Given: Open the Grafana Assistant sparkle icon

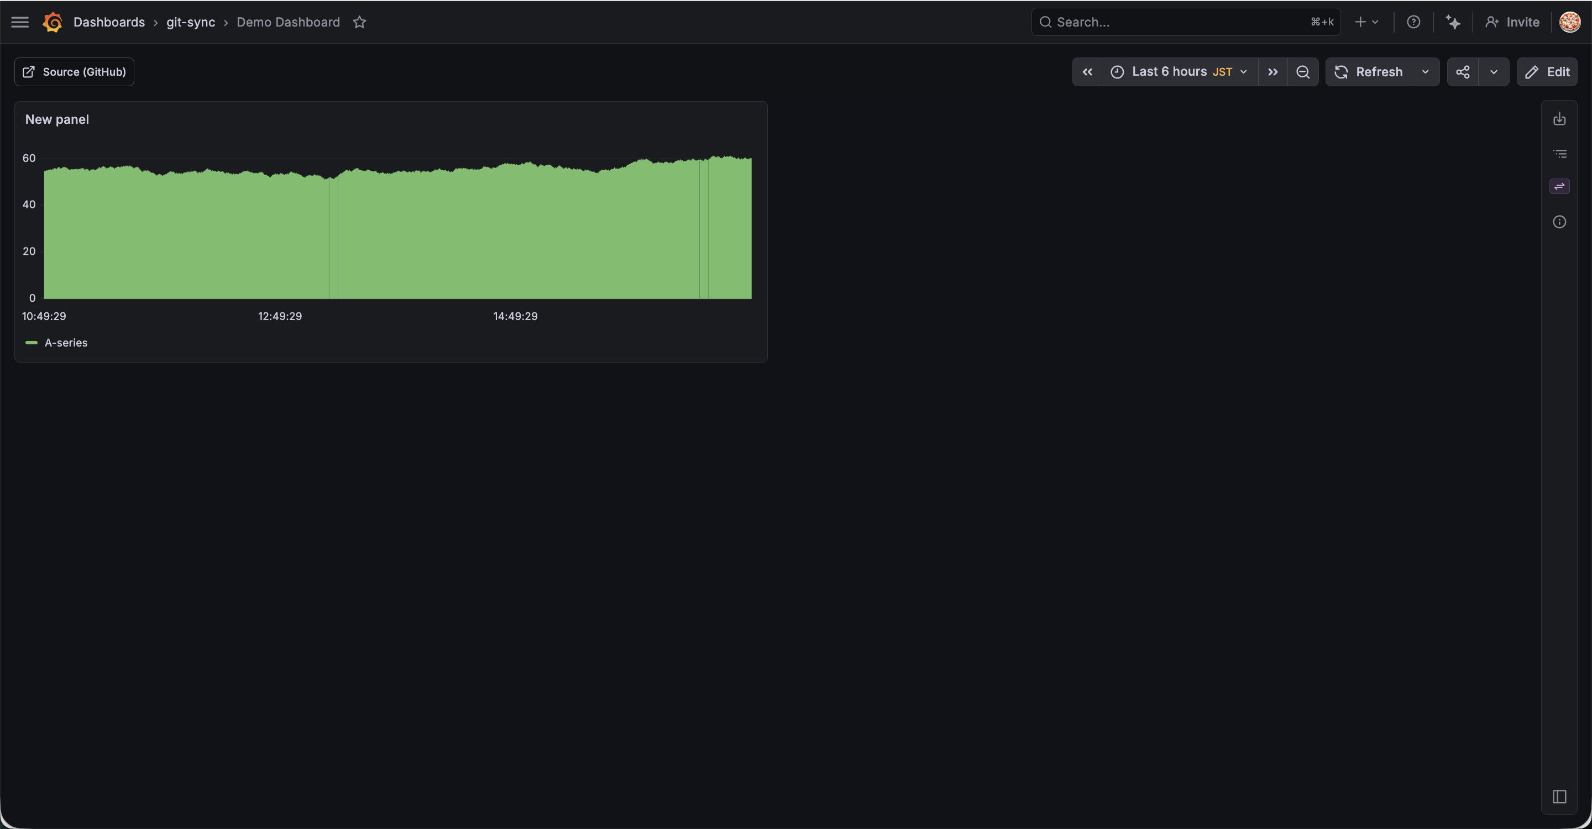Looking at the screenshot, I should 1453,22.
